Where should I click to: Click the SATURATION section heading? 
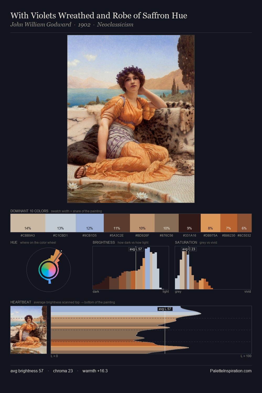click(186, 242)
